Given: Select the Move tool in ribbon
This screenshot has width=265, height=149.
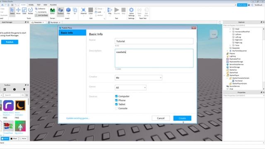Looking at the screenshot, I should point(18,11).
